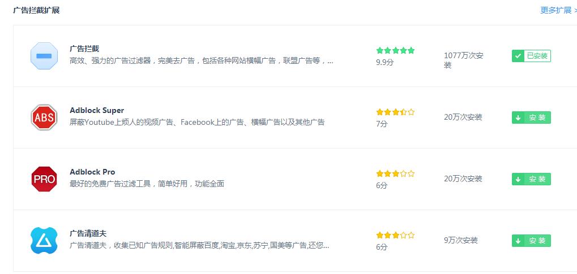Screen dimensions: 577x274
Task: Click the 广告拦截扩展 section heading
Action: coord(36,10)
